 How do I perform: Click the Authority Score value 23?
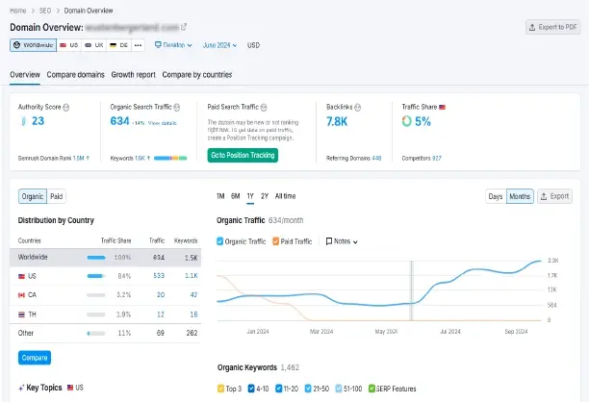(38, 121)
